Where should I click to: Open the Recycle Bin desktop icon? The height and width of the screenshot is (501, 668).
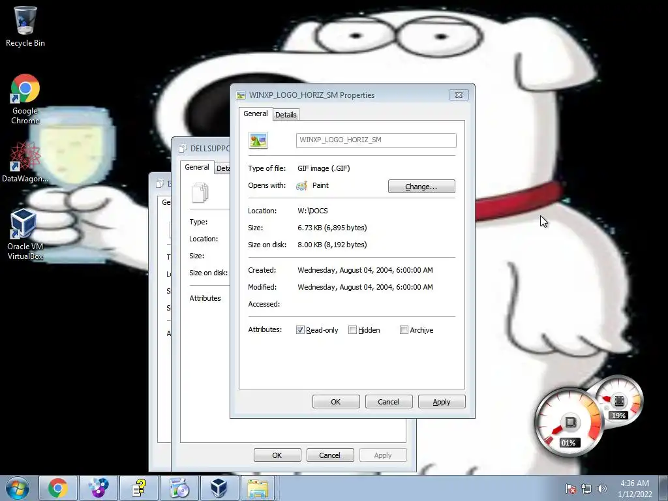coord(25,26)
